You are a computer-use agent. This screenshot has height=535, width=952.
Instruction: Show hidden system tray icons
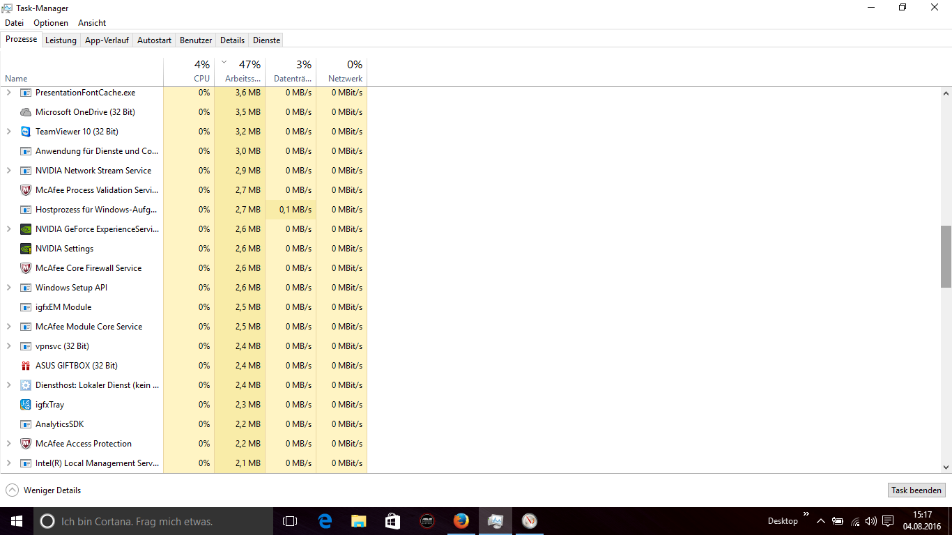point(821,521)
